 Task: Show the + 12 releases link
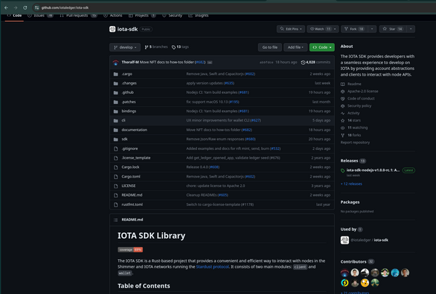[x=351, y=184]
